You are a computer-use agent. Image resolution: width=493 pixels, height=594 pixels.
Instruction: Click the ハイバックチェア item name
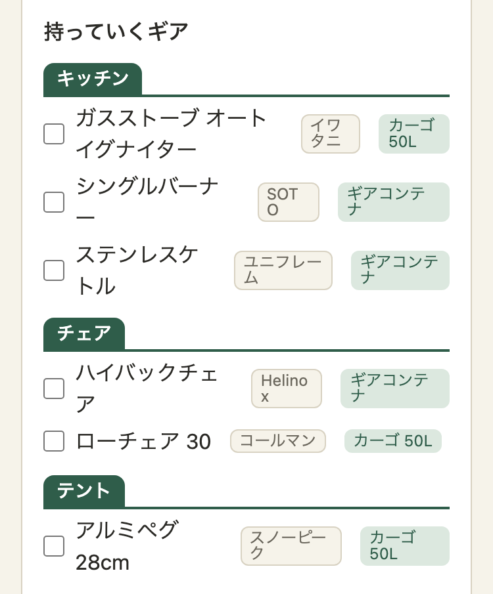click(147, 389)
